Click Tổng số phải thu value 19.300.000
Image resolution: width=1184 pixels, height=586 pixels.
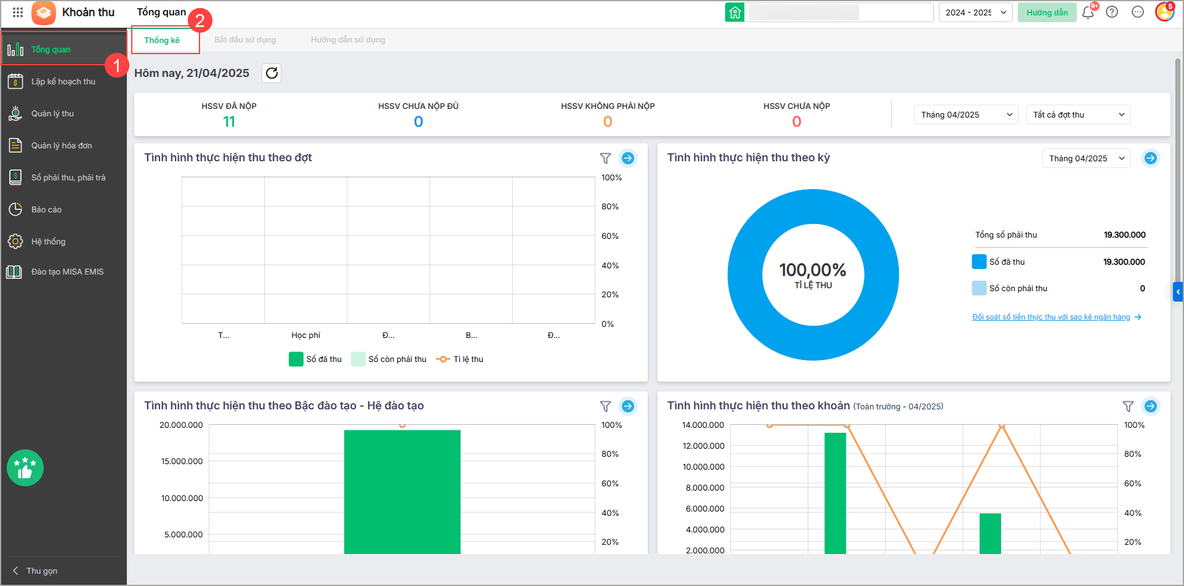1124,235
